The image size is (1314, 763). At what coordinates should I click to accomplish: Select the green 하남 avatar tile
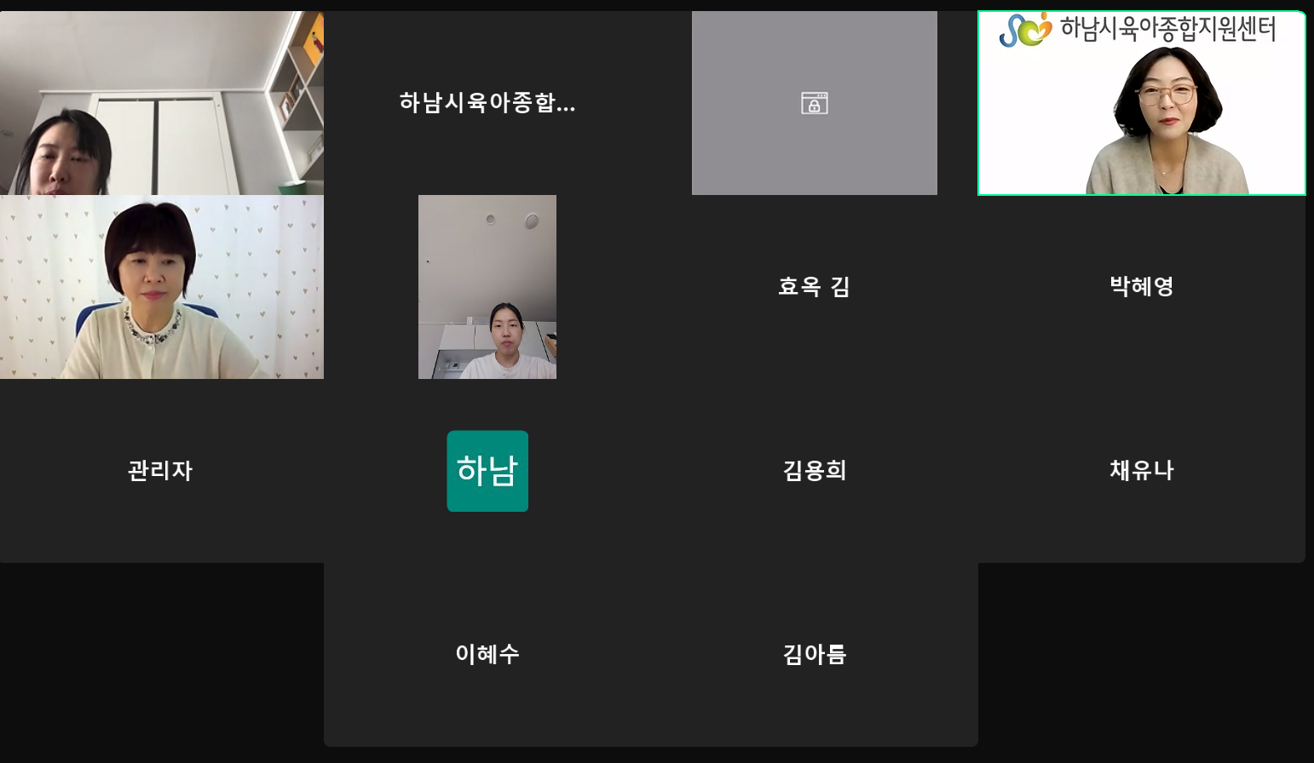(x=487, y=471)
